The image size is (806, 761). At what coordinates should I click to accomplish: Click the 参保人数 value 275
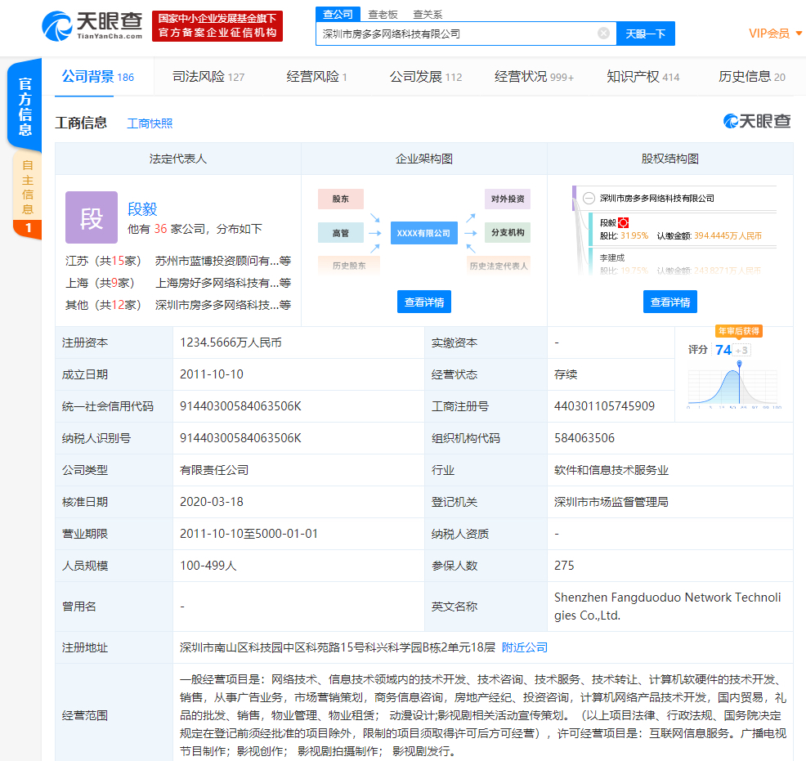[x=564, y=566]
